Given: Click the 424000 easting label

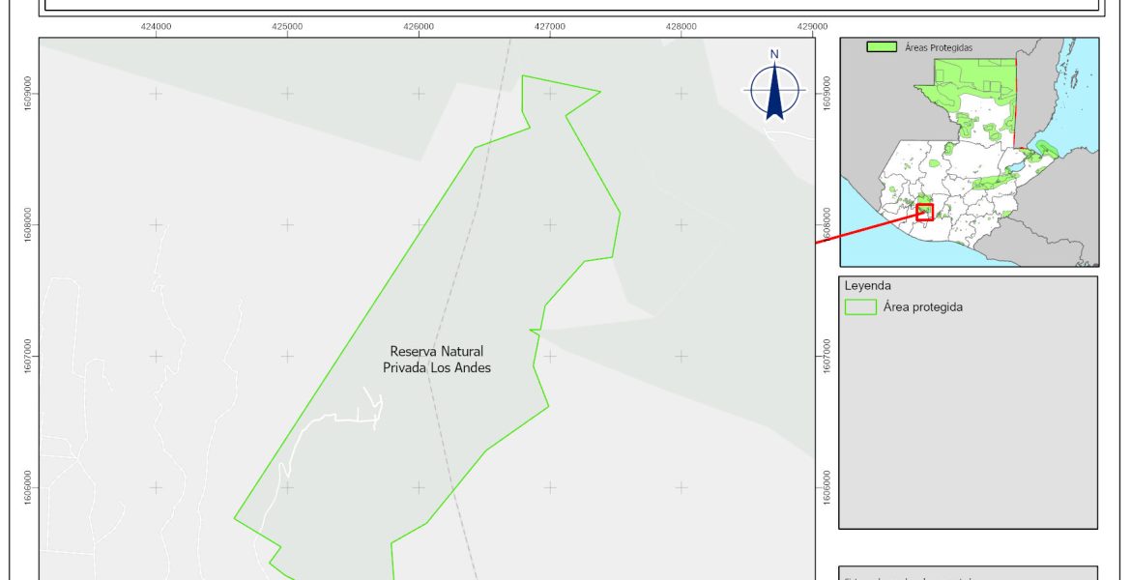Looking at the screenshot, I should click(x=156, y=27).
